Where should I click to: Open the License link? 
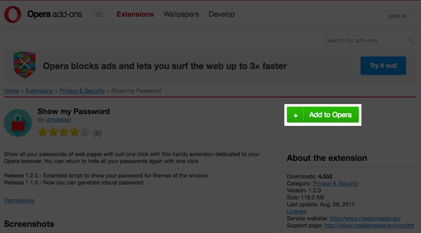pos(296,211)
